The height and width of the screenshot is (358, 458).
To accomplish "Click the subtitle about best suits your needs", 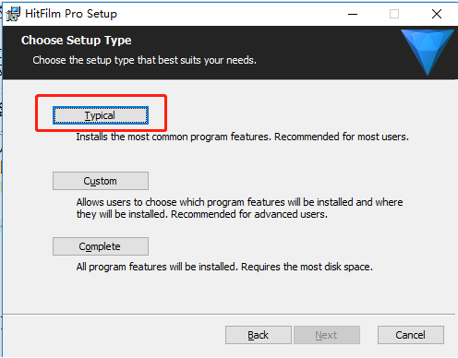I will click(145, 60).
